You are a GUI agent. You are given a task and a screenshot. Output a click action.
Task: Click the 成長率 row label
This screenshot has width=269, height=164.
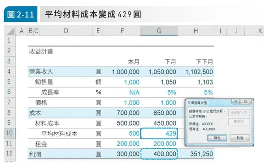[x=50, y=93]
